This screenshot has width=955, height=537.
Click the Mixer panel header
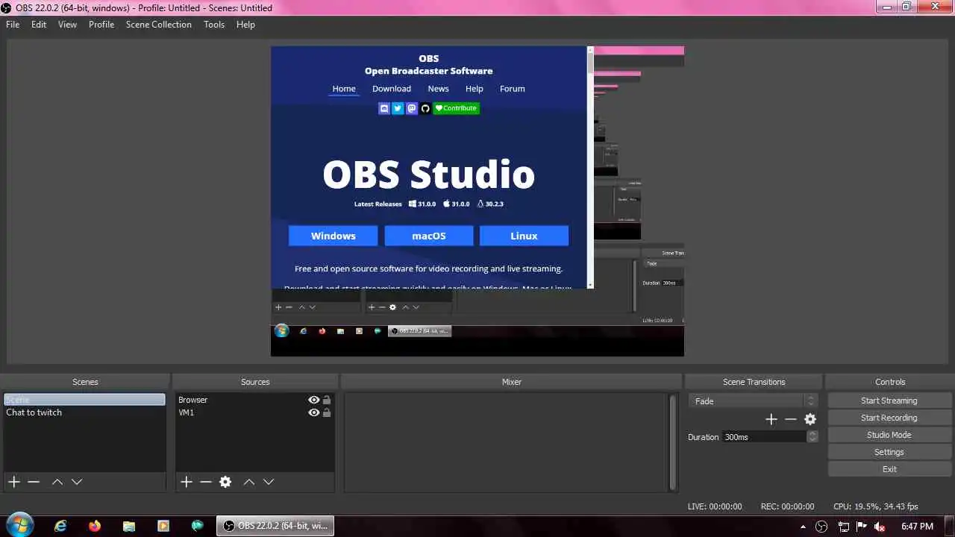pyautogui.click(x=512, y=382)
